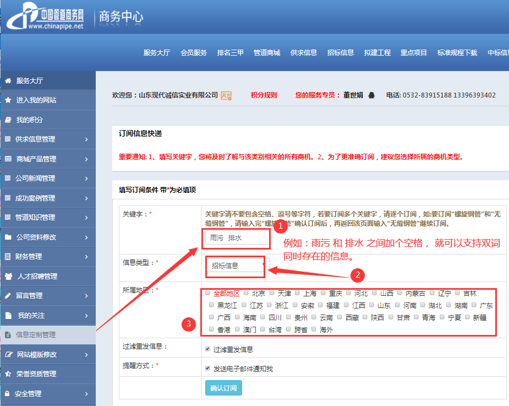Go to 管道商城 in top navigation
The width and height of the screenshot is (509, 406).
[x=266, y=53]
